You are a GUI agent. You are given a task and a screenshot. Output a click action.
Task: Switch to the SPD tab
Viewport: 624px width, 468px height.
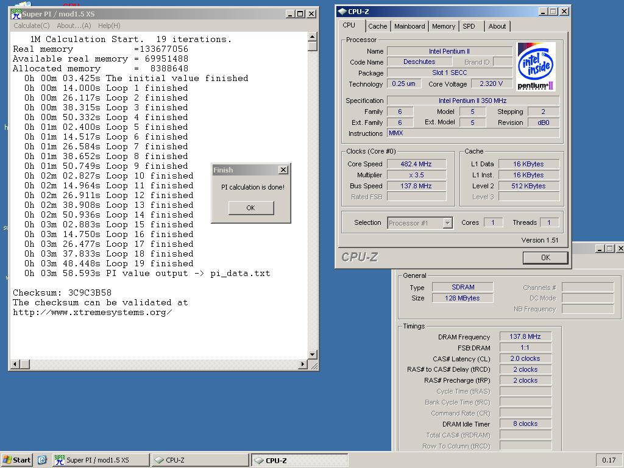point(469,26)
